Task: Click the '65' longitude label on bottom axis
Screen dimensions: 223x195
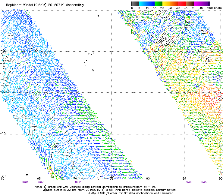Action: pos(39,178)
